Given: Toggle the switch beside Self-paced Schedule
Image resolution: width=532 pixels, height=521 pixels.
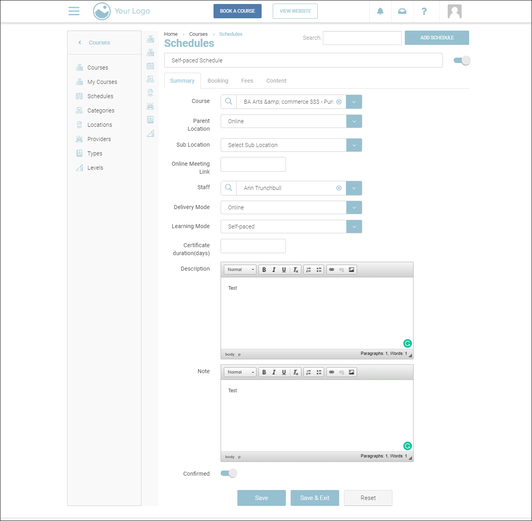Looking at the screenshot, I should click(462, 60).
